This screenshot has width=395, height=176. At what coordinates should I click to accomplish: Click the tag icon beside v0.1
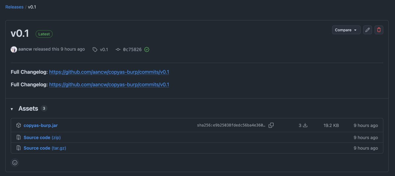pyautogui.click(x=95, y=50)
